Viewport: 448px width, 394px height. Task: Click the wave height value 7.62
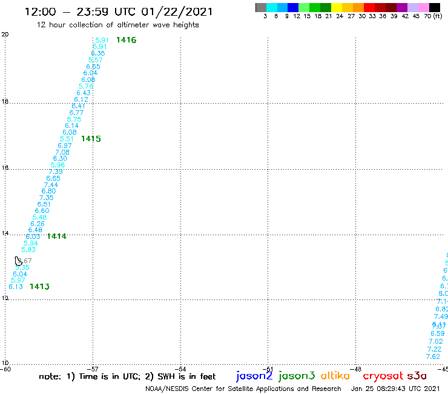pos(433,356)
